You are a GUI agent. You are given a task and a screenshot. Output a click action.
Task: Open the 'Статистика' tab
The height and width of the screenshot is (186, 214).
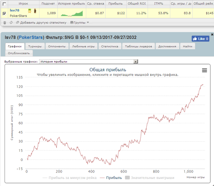[110, 46]
